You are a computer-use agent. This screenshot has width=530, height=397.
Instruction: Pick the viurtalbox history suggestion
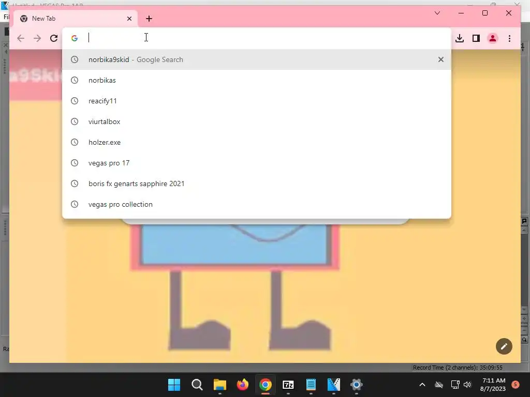pos(257,121)
